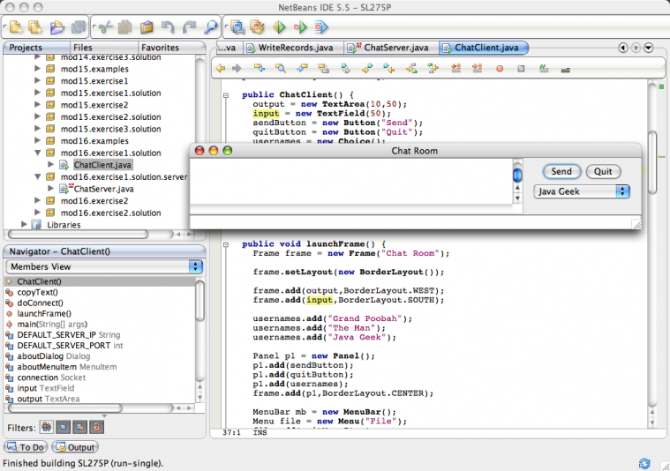Click the Open Project folder icon
Image resolution: width=670 pixels, height=471 pixels.
57,27
